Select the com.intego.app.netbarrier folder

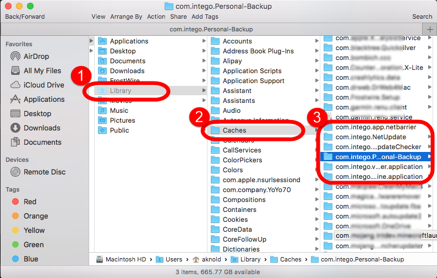pos(369,127)
